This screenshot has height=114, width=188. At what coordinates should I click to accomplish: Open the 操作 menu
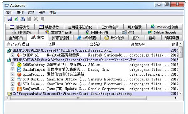tap(20, 12)
